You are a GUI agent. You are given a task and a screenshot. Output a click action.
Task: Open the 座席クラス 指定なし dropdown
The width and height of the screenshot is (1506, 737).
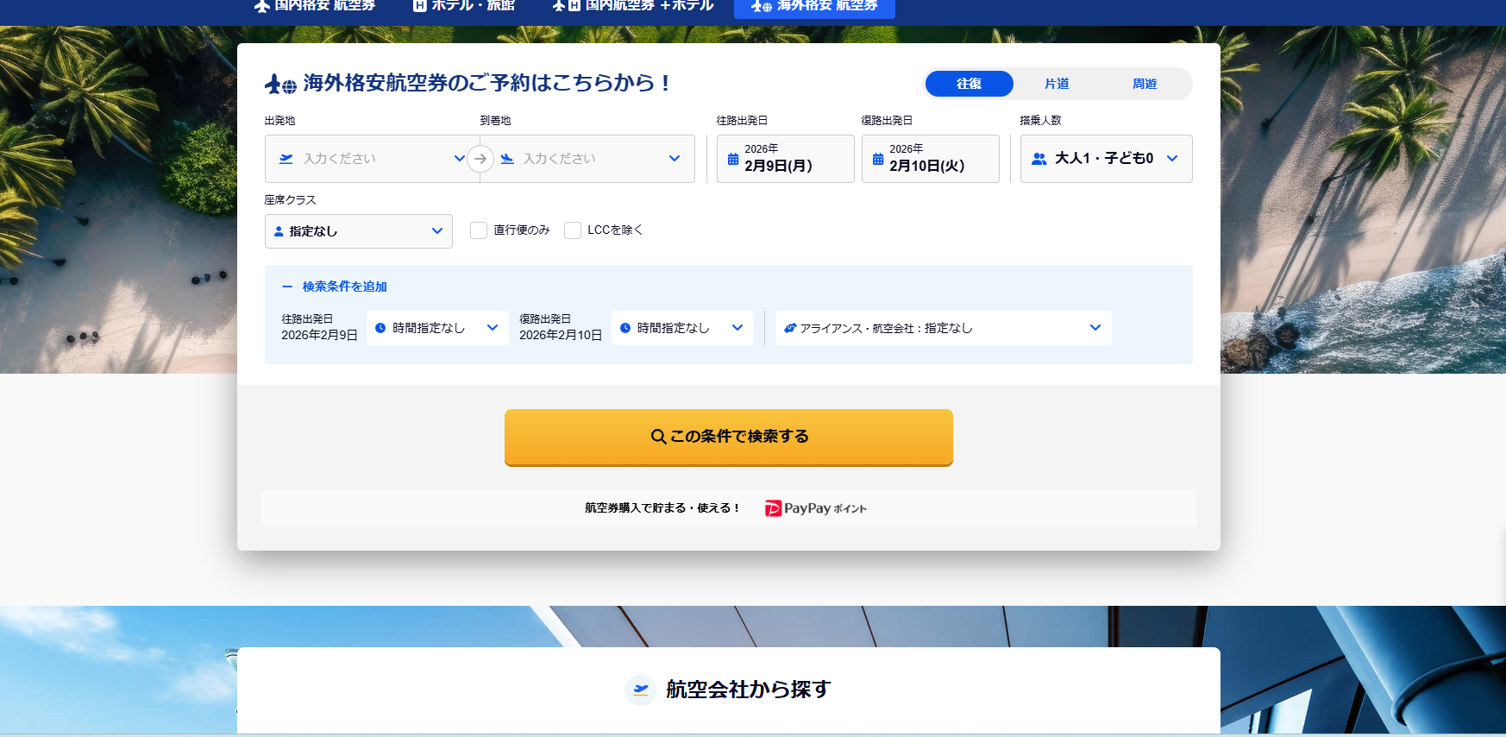click(x=358, y=231)
